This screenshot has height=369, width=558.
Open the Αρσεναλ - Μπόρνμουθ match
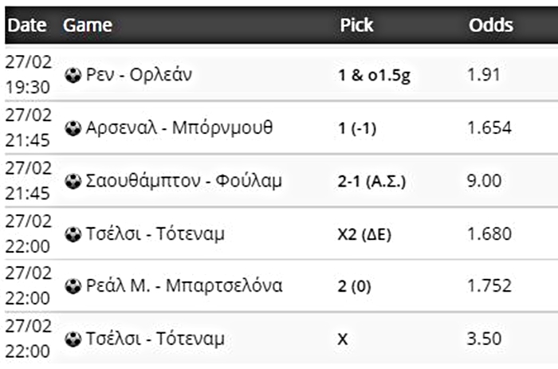tap(179, 128)
